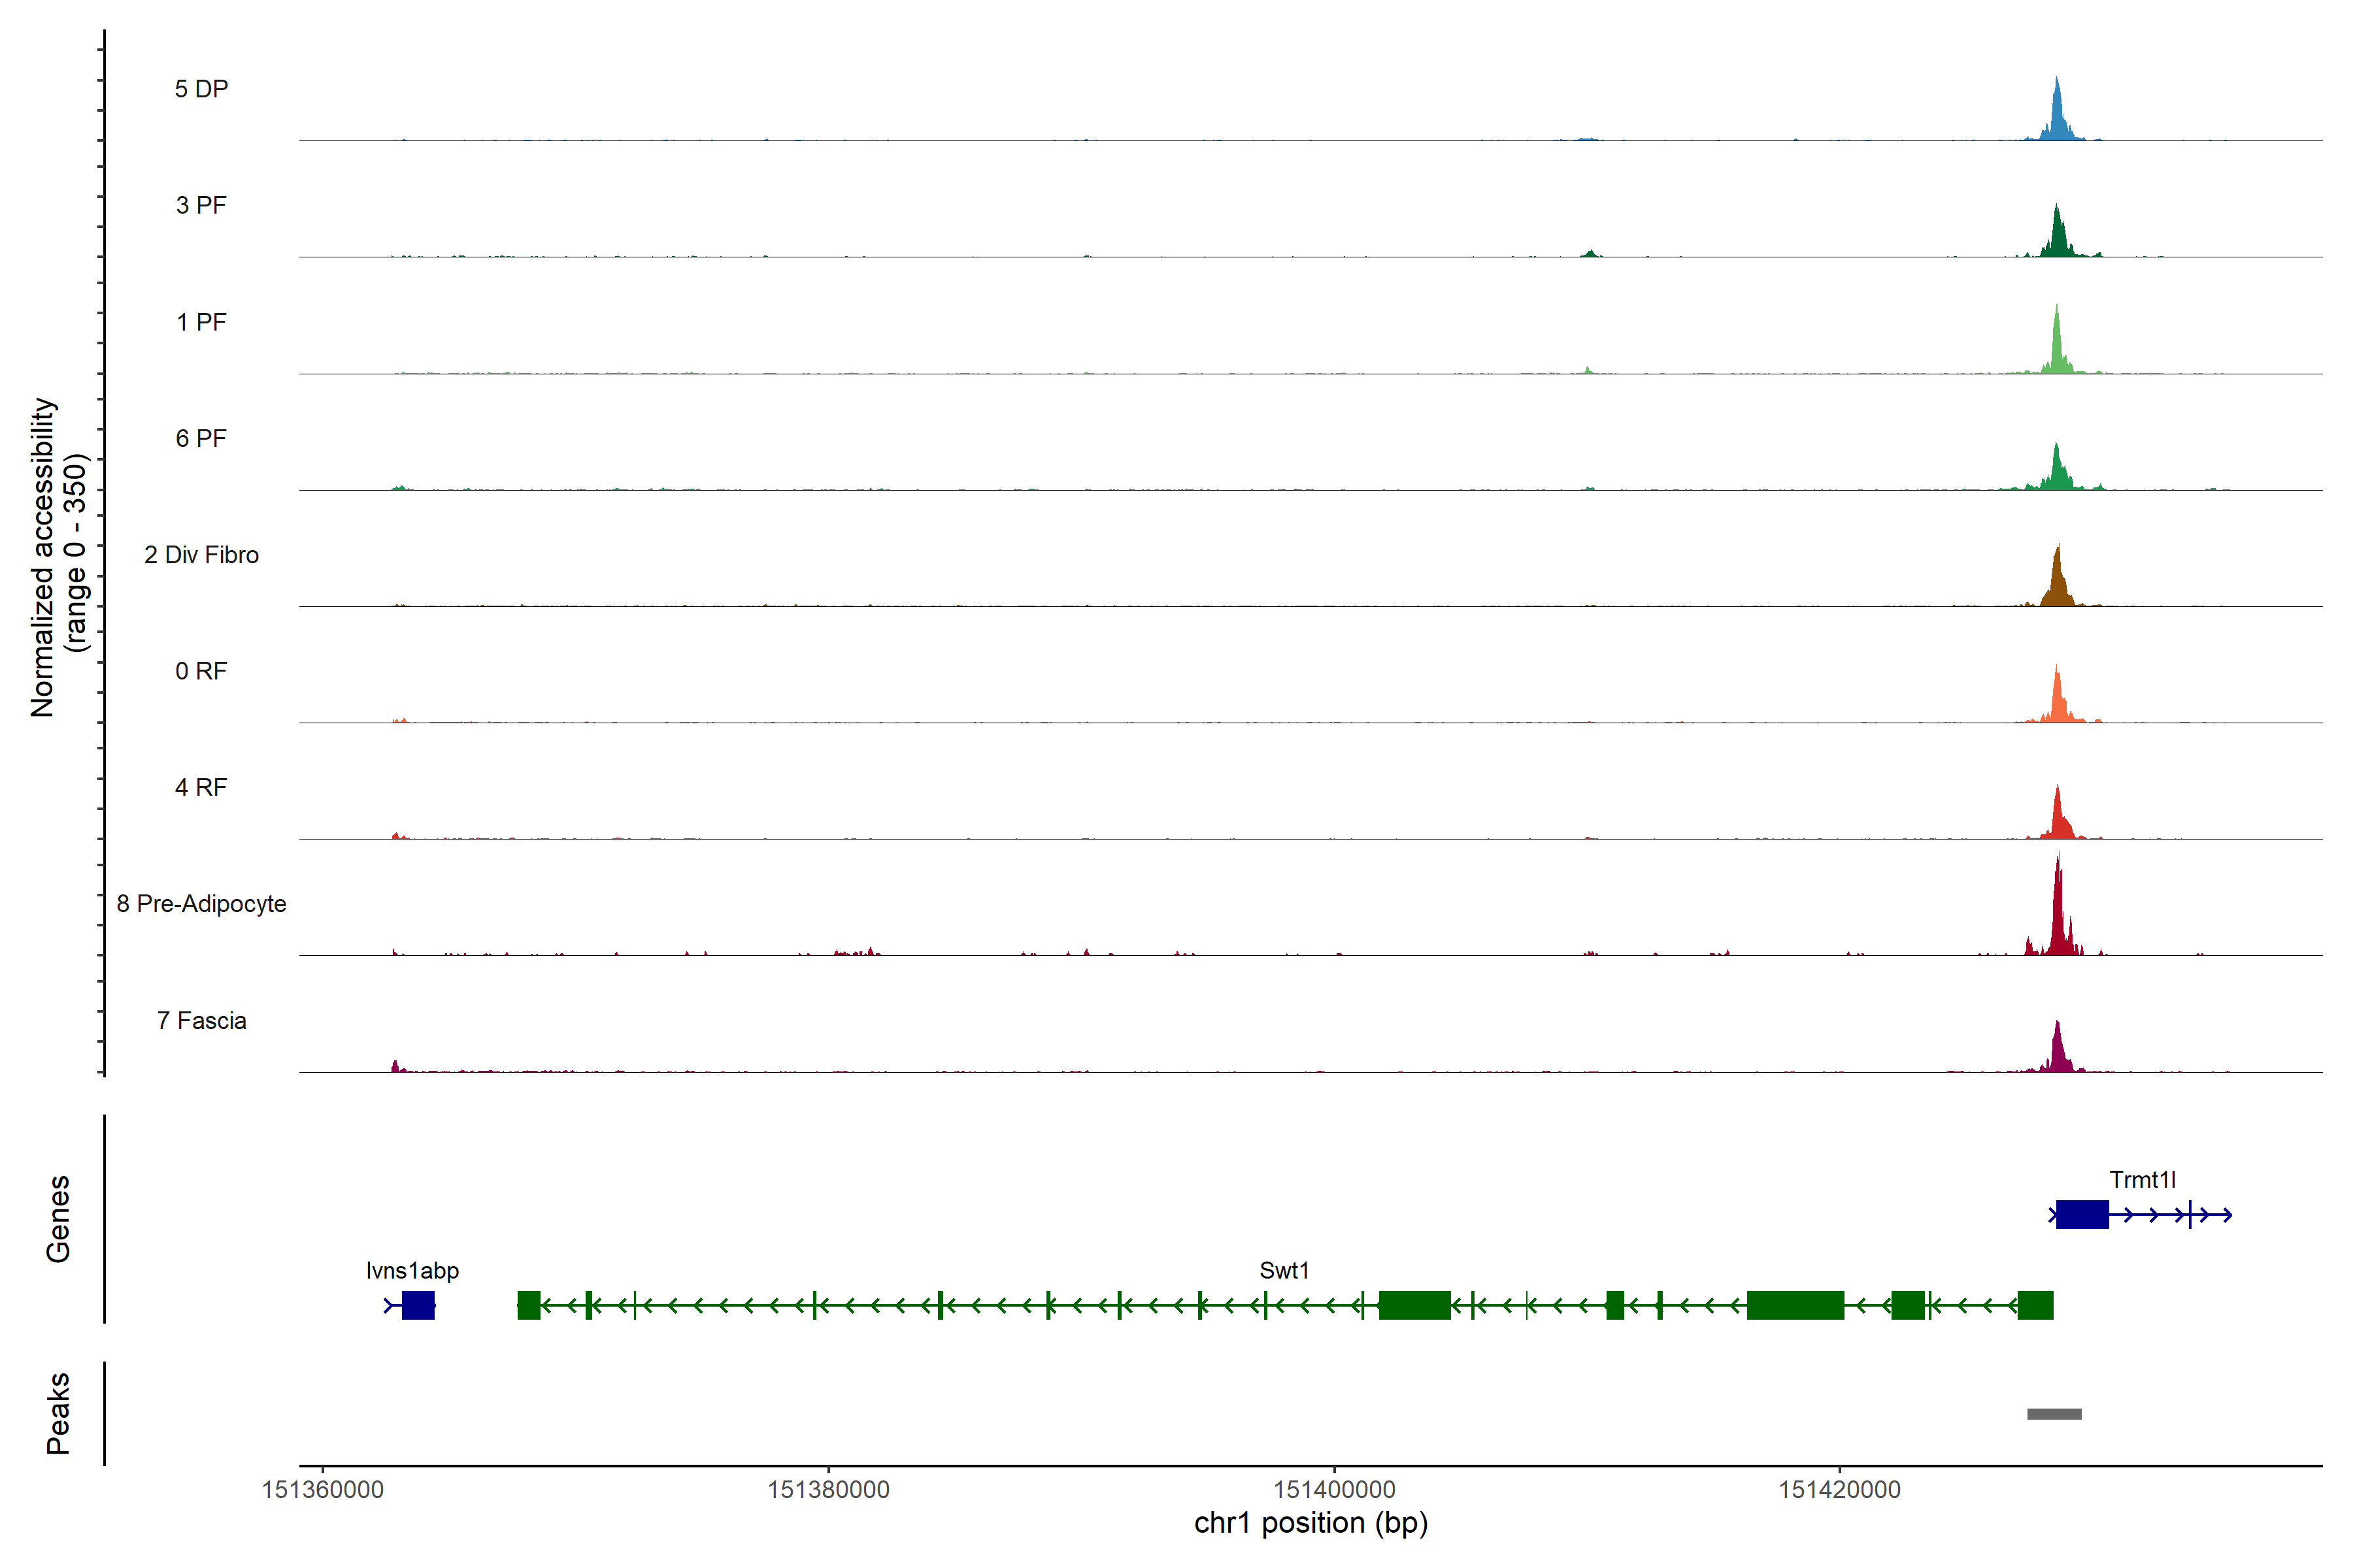Click the chr1 position (bp) axis title

(1310, 1523)
